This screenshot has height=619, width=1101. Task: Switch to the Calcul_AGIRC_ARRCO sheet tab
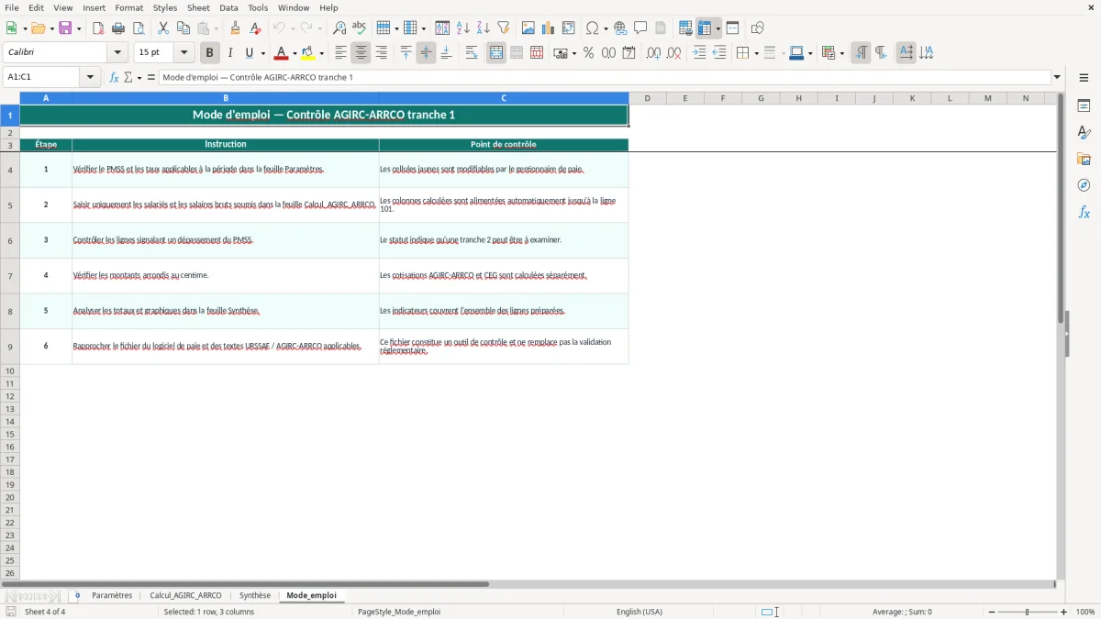click(185, 595)
